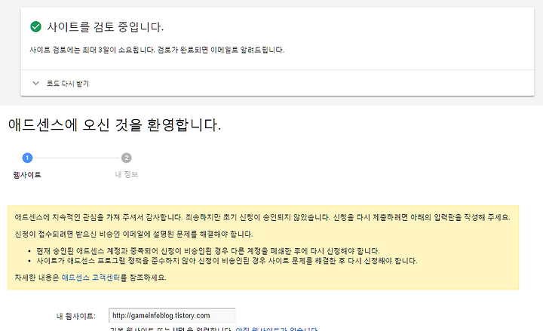543x331 pixels.
Task: Select step 2 내 정보 circle
Action: (x=127, y=158)
